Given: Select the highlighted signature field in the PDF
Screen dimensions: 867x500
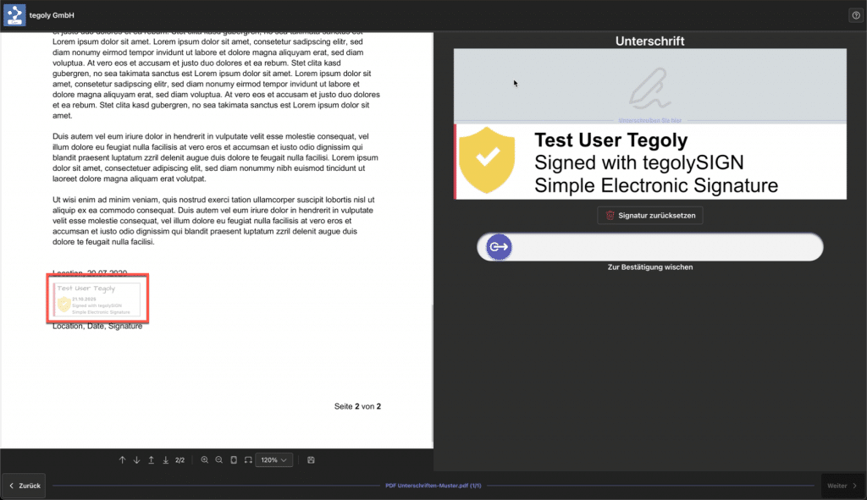Looking at the screenshot, I should pos(98,298).
